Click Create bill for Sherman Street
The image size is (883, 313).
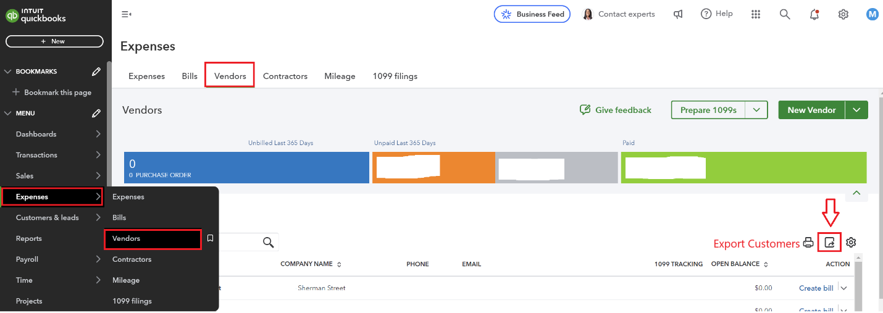pos(816,288)
